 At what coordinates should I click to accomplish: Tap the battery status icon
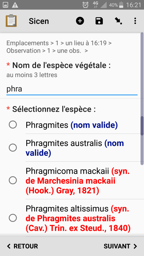click(121, 5)
